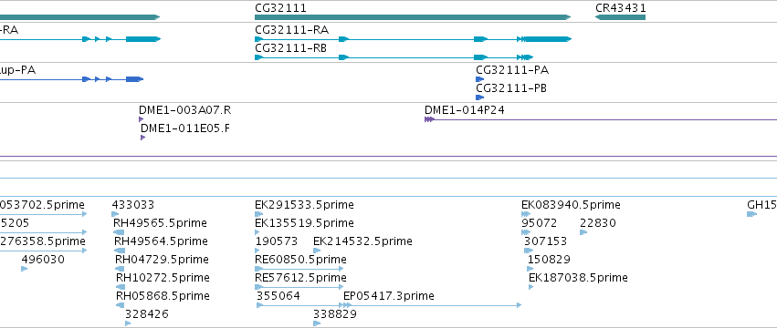Select the 338829 EST arrow glyph
777x328 pixels.
click(x=317, y=323)
